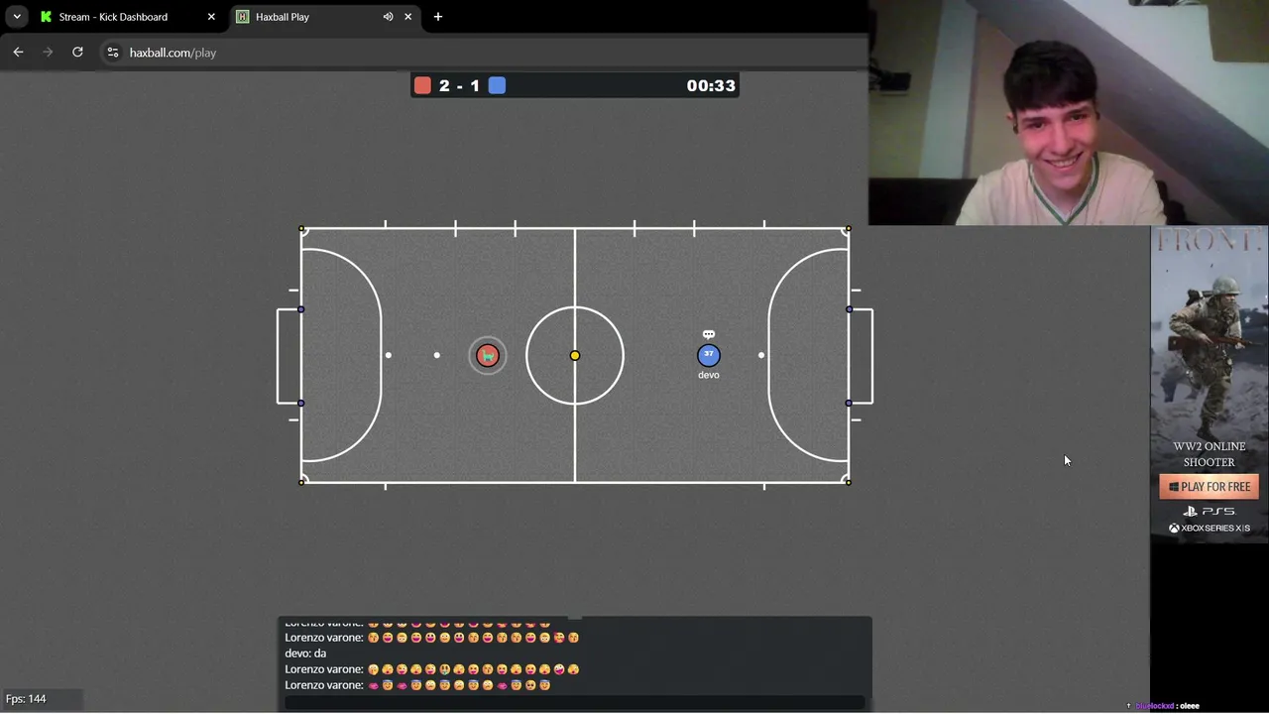View site information icon in address bar
Screen dimensions: 1269x714
(113, 53)
